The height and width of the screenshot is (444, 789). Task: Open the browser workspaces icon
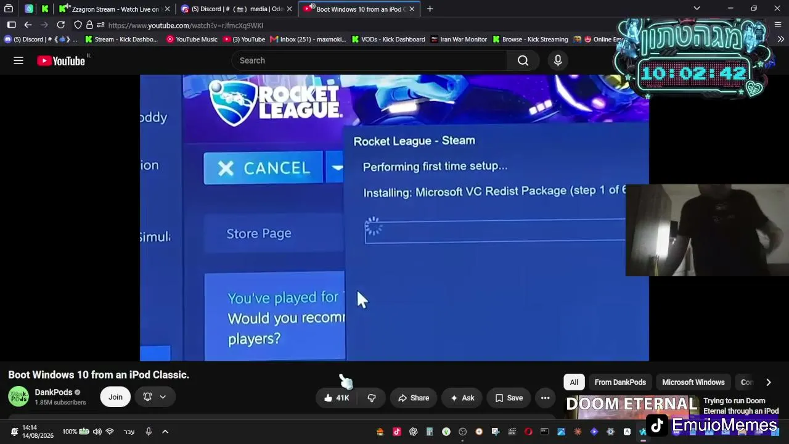[x=9, y=9]
